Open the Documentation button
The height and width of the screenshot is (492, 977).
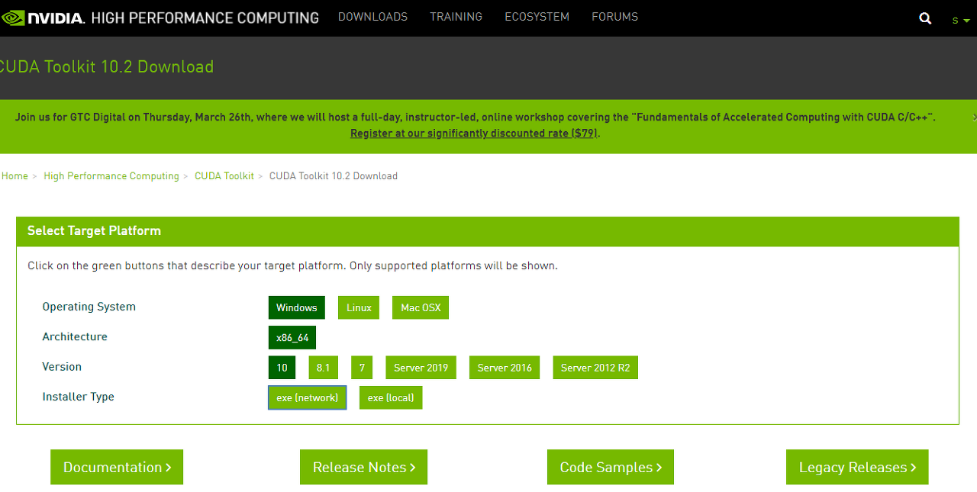point(117,467)
